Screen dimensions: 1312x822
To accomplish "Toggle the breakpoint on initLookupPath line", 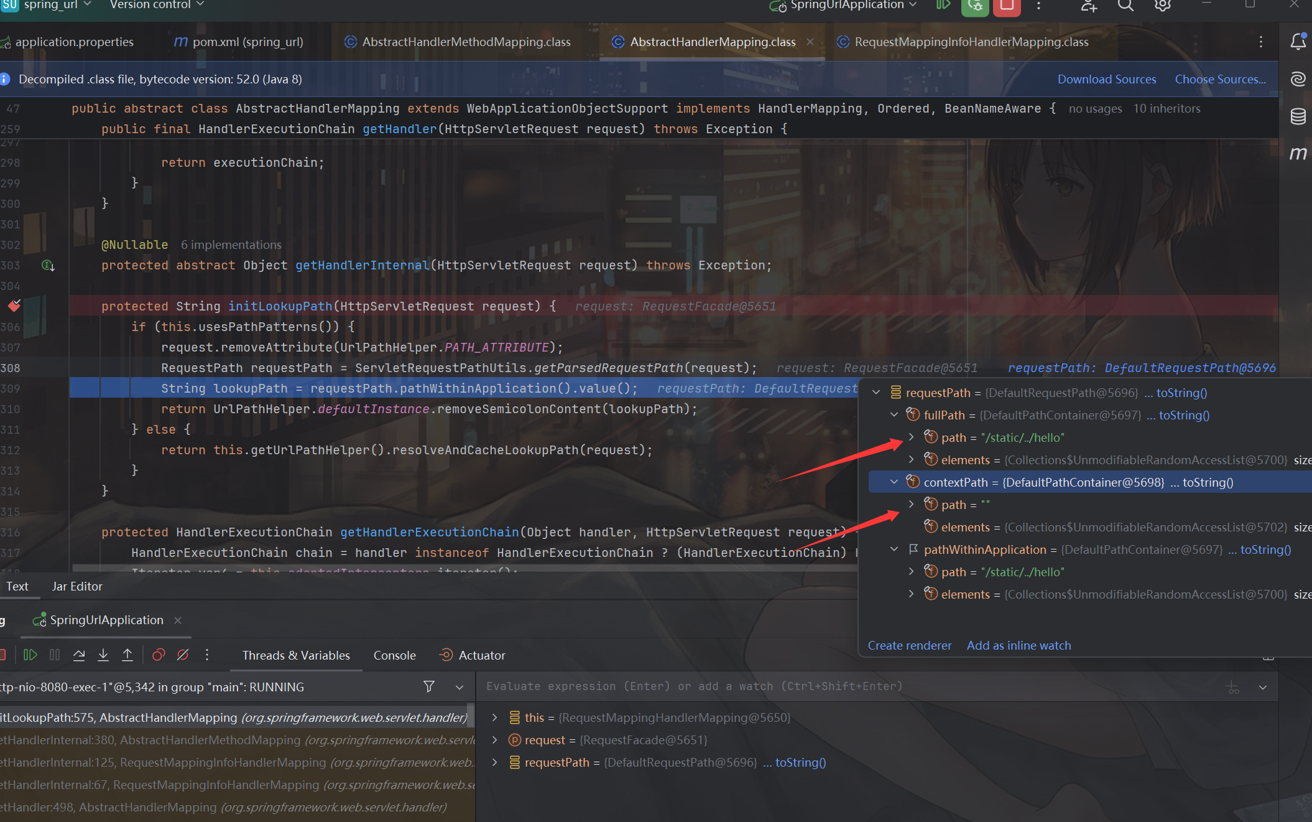I will (x=14, y=306).
